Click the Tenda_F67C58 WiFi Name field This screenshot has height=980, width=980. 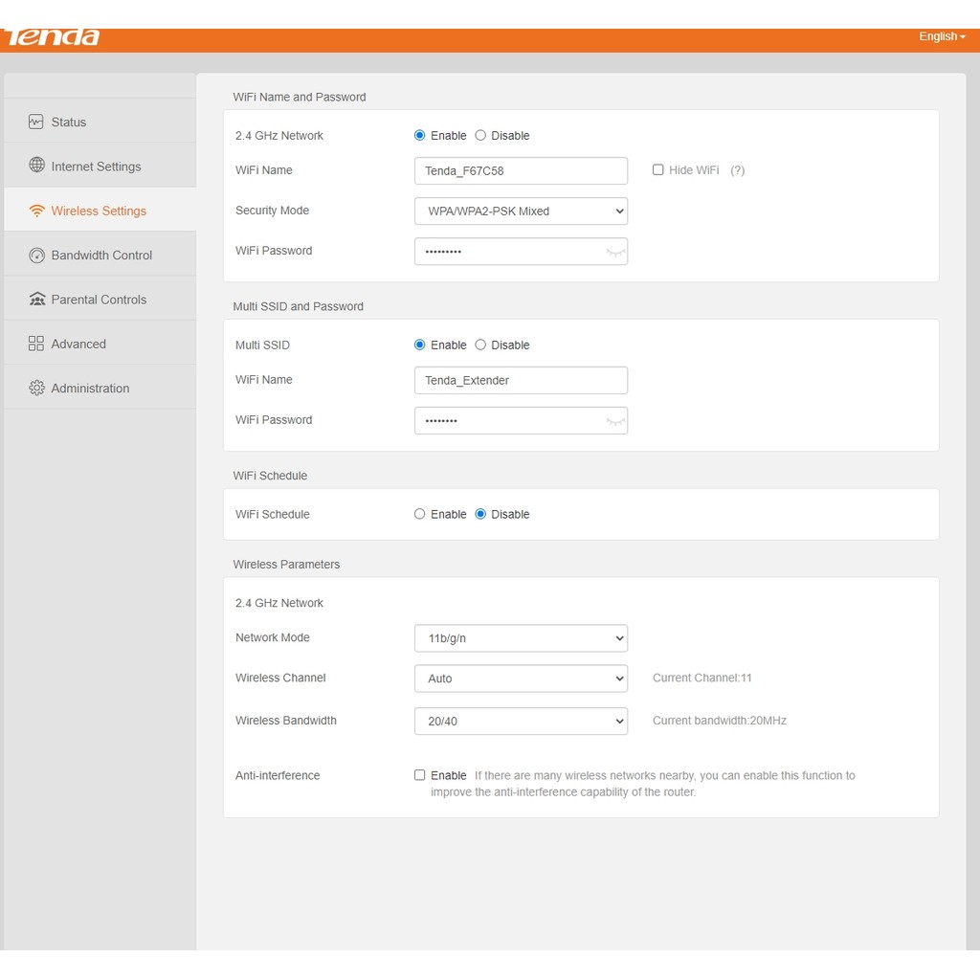point(521,170)
